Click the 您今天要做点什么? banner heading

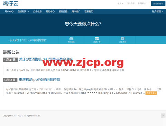tap(83, 24)
